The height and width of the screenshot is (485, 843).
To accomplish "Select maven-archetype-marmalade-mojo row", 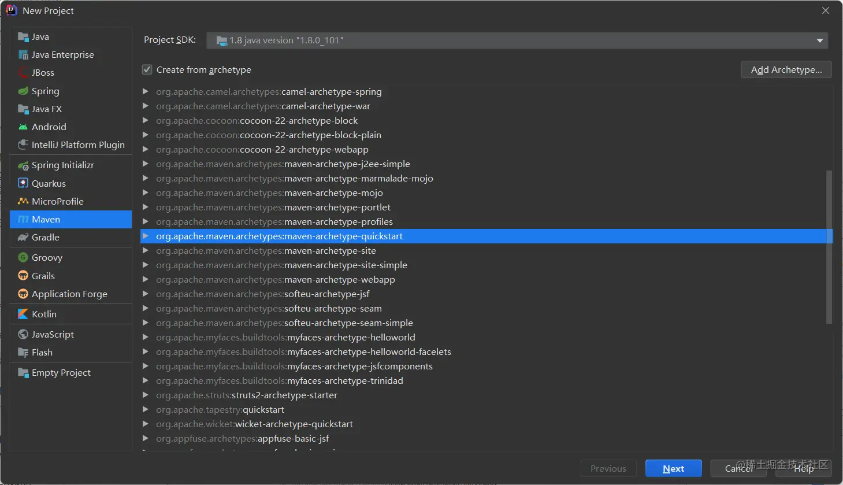I will pos(487,178).
